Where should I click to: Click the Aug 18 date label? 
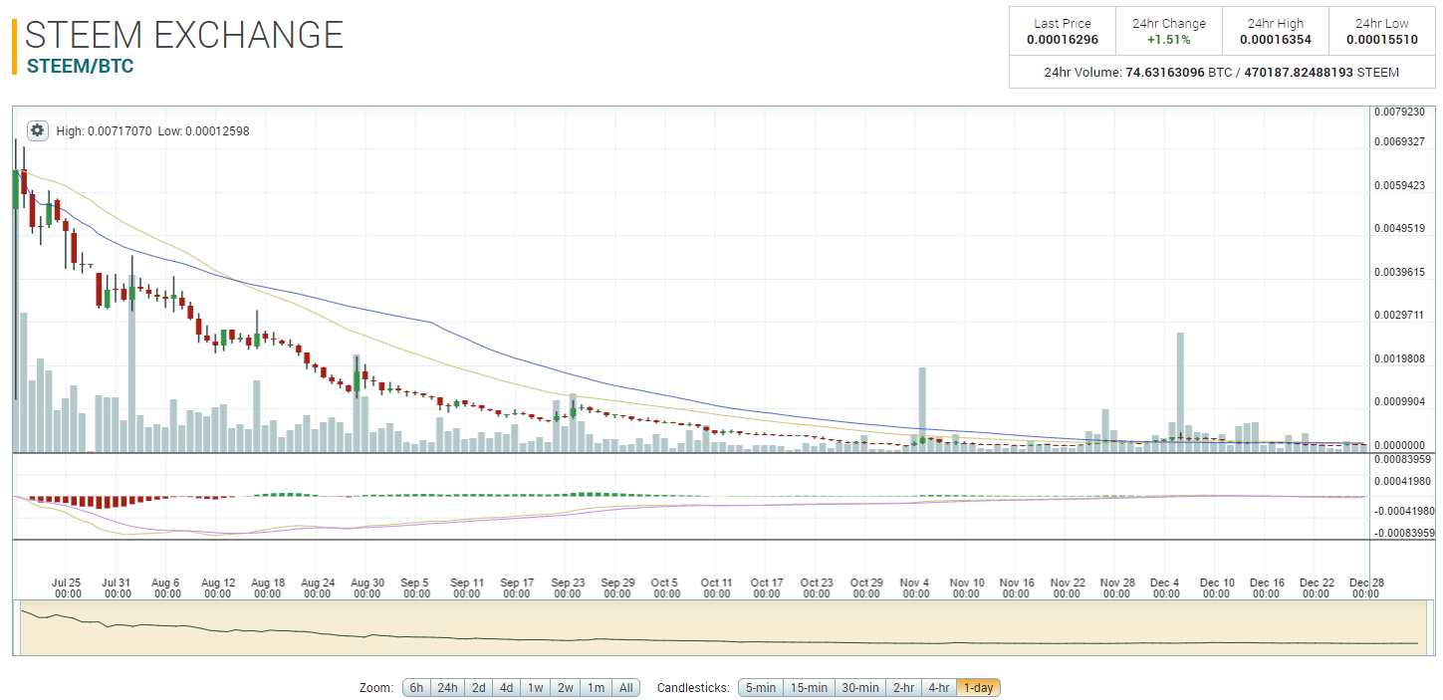[267, 587]
